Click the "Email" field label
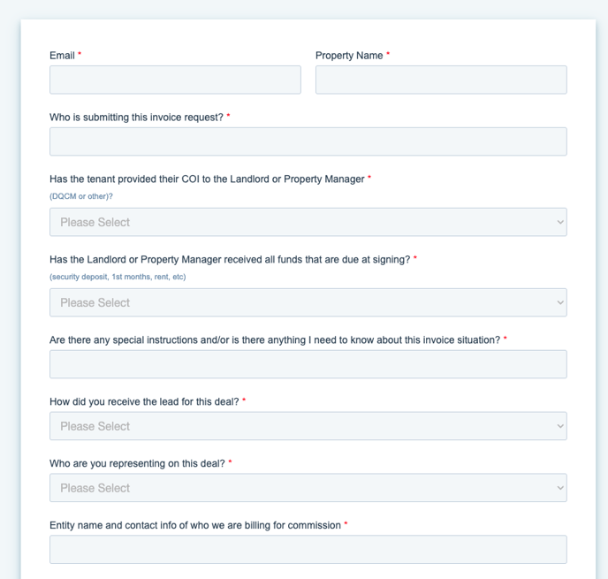This screenshot has width=608, height=579. click(62, 56)
